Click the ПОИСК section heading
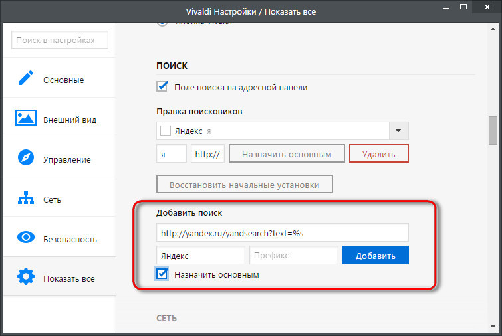This screenshot has width=502, height=336. pos(172,66)
